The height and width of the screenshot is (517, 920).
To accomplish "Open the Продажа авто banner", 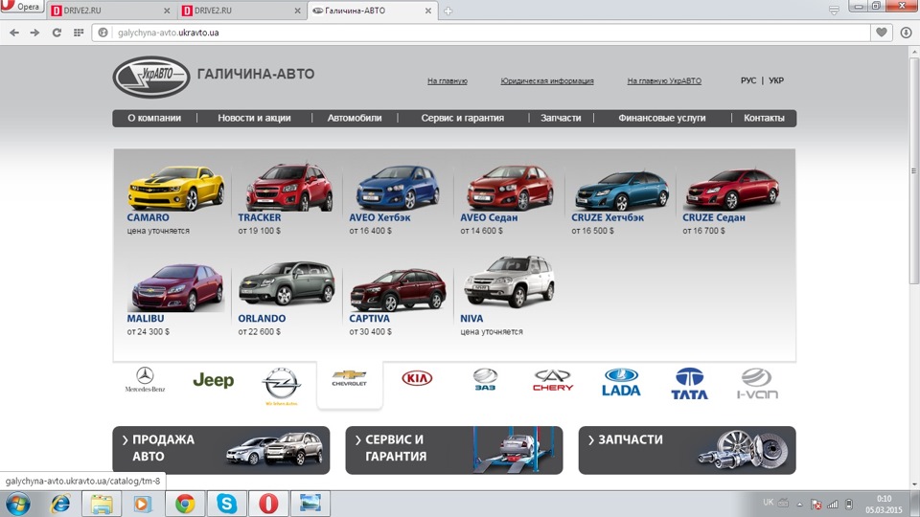I will tap(221, 450).
